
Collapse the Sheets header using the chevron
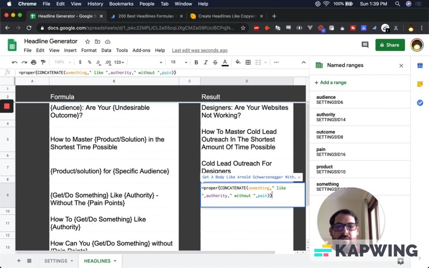click(304, 62)
